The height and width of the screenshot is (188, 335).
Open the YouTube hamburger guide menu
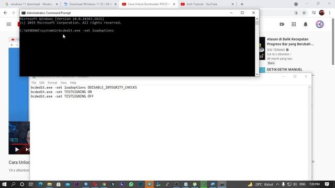point(9,24)
